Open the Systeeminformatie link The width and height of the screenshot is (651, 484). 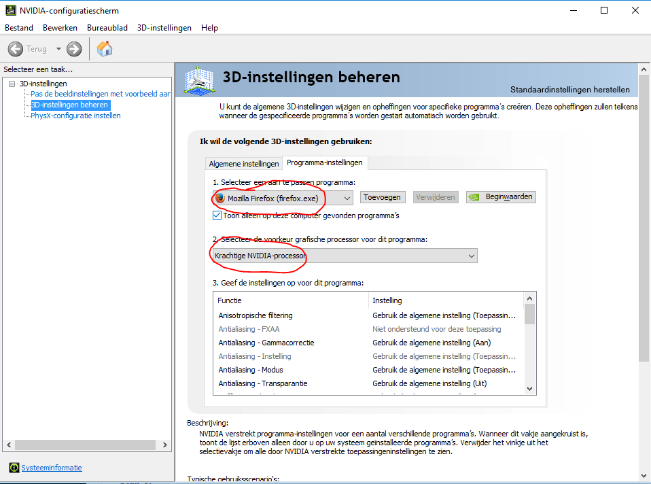52,468
